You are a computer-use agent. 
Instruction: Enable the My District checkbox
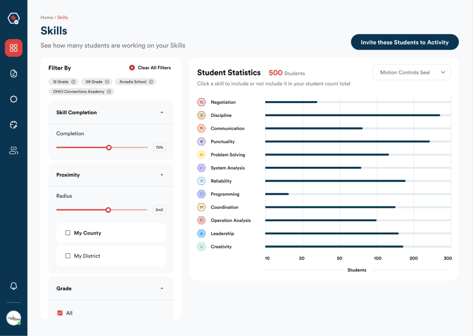[68, 256]
